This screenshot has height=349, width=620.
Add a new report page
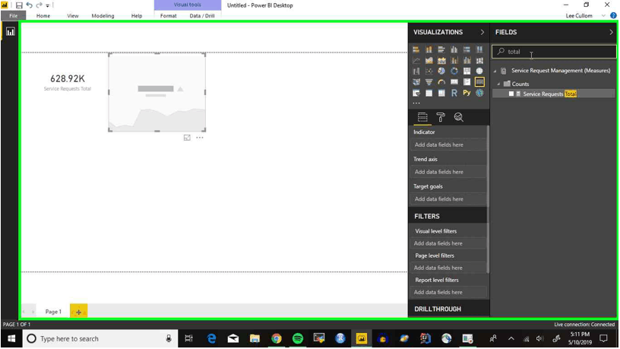point(79,312)
